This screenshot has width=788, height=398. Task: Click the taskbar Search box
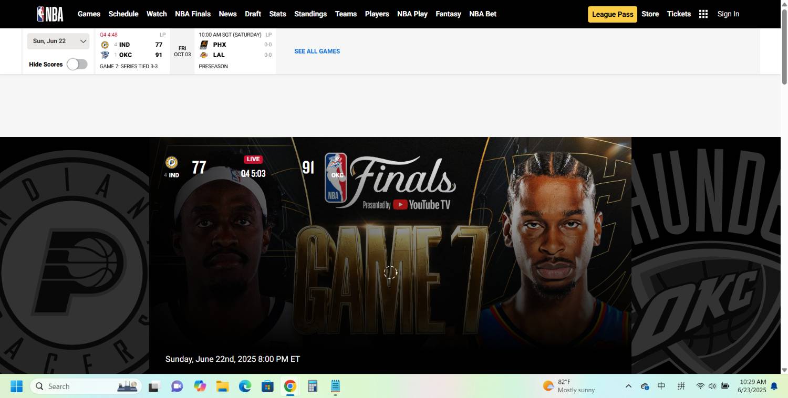click(86, 386)
